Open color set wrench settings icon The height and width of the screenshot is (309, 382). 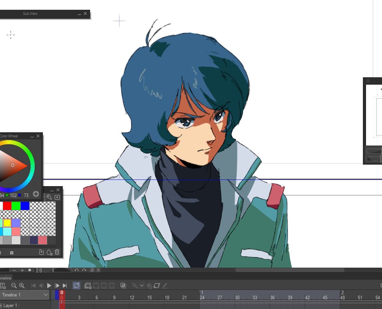click(49, 197)
